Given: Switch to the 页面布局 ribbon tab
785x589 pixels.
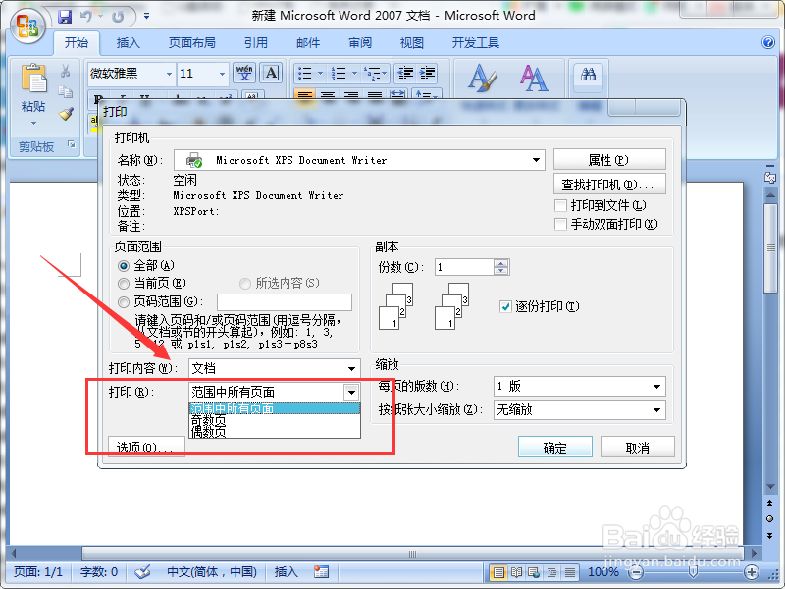Looking at the screenshot, I should click(x=191, y=43).
